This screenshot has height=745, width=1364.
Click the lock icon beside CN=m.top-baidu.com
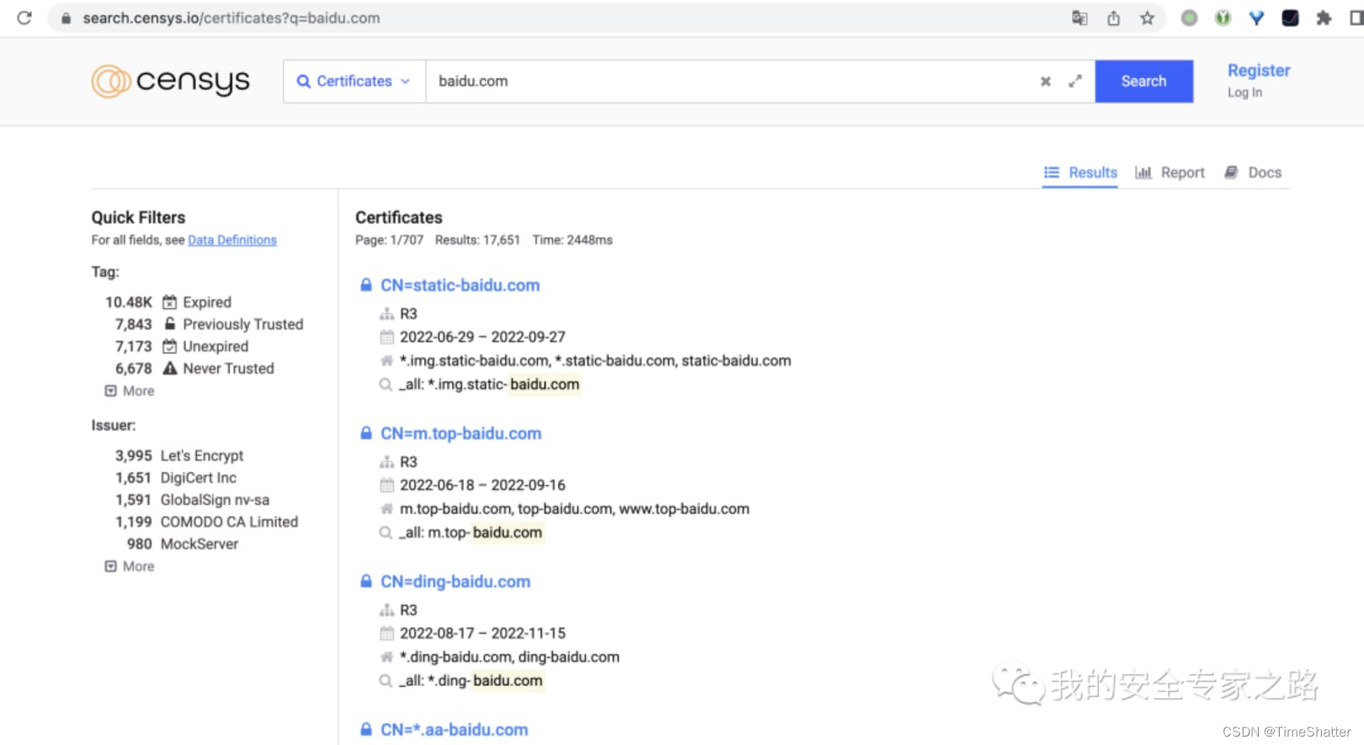point(366,434)
